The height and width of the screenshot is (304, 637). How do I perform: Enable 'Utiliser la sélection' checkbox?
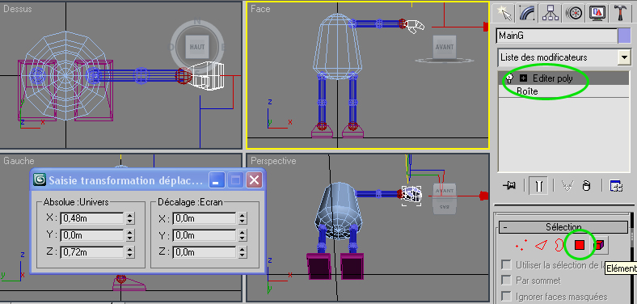506,265
